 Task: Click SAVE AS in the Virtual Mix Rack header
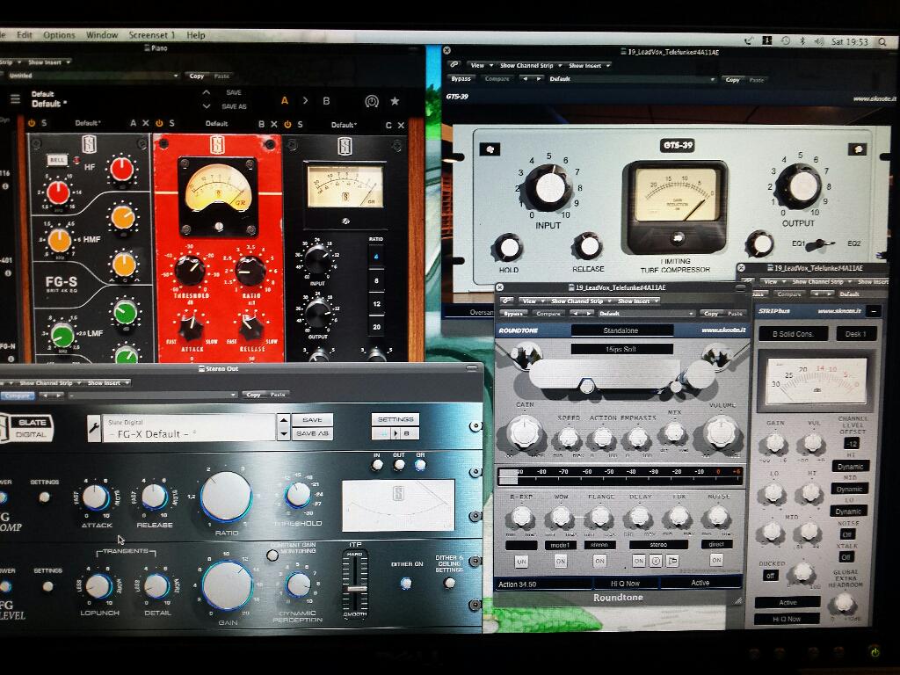pos(234,106)
